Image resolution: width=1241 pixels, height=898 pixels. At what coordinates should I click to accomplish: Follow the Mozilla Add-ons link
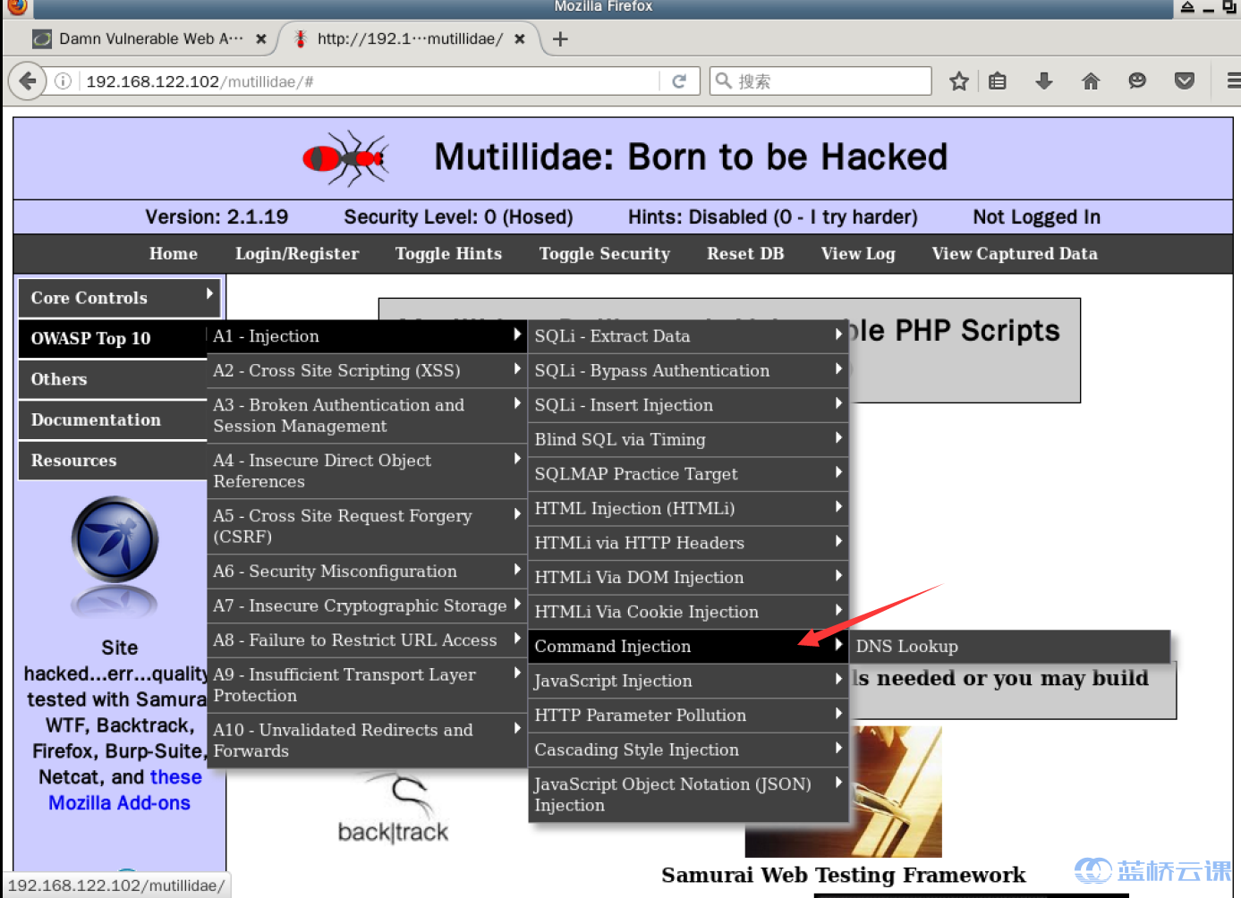click(119, 803)
